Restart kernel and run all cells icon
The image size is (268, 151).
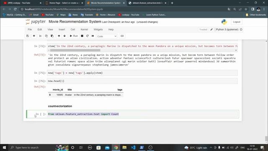click(93, 36)
